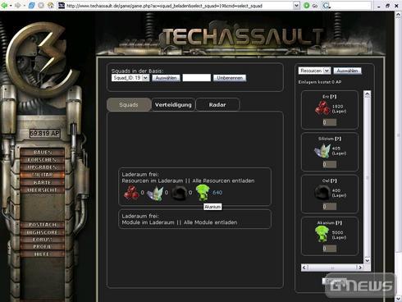Click the 59.819 AP display

(45, 134)
